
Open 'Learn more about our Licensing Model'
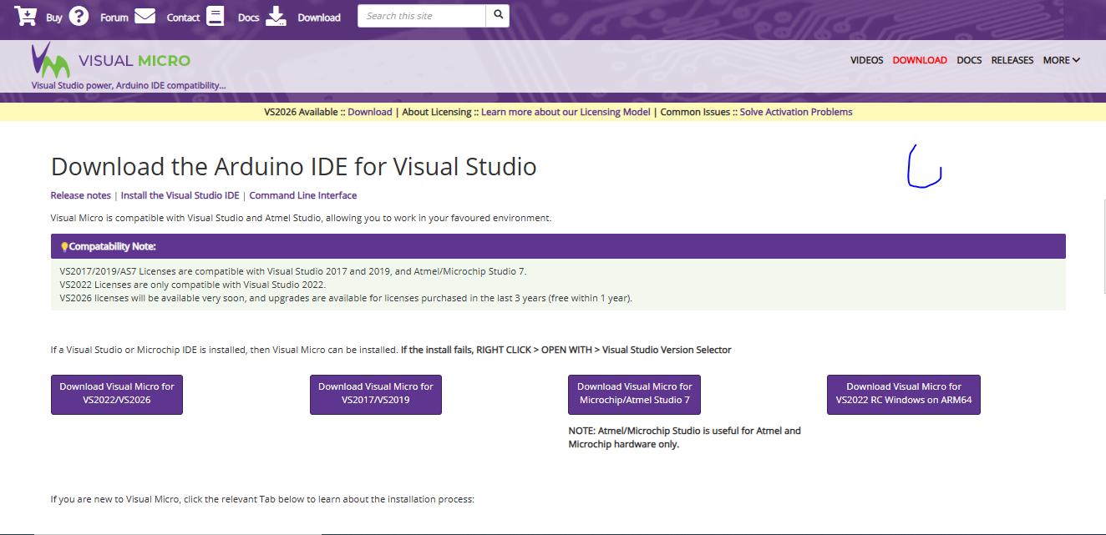[565, 112]
